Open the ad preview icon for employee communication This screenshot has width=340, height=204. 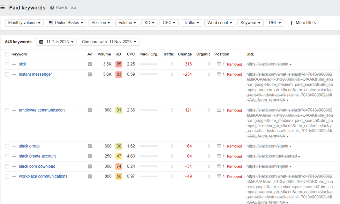coord(90,110)
